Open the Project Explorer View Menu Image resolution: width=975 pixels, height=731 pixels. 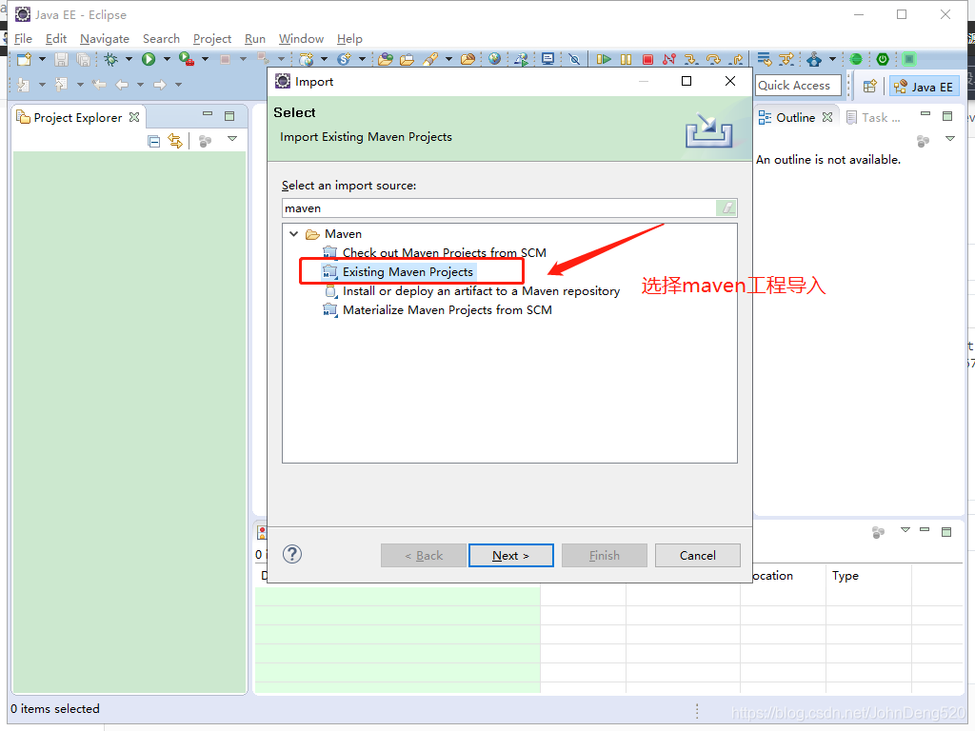[232, 139]
